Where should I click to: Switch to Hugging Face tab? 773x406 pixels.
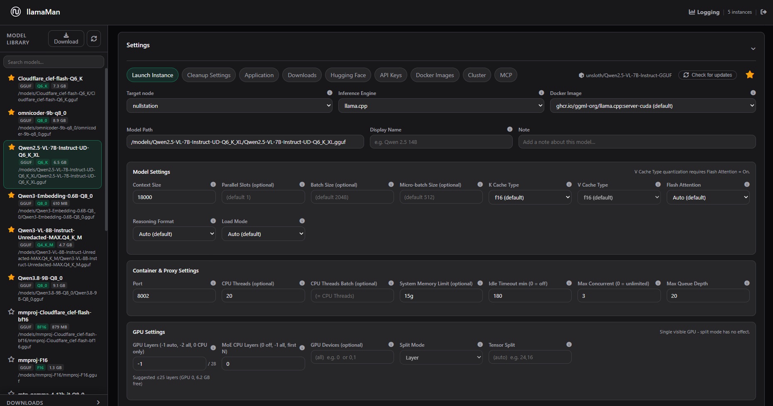coord(348,75)
